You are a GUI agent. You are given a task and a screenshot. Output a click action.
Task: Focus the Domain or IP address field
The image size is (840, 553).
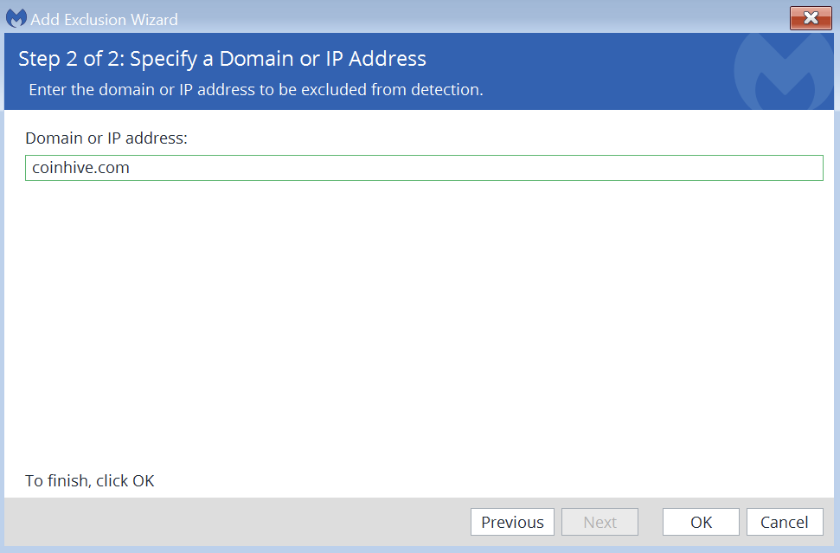(x=424, y=168)
